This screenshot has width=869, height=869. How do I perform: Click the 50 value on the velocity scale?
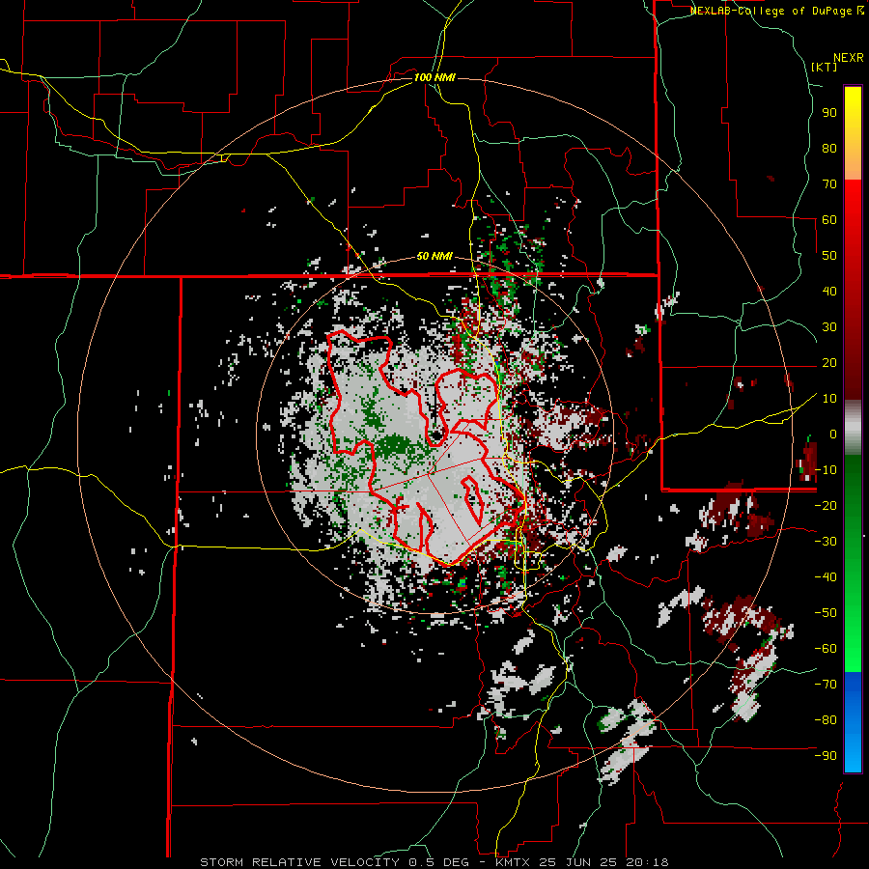click(829, 256)
